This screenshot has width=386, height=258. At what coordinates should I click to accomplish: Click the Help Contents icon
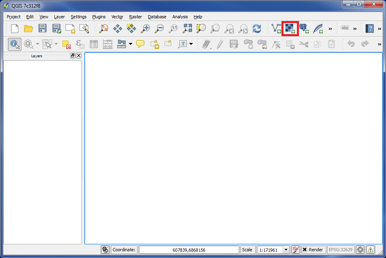point(370,29)
